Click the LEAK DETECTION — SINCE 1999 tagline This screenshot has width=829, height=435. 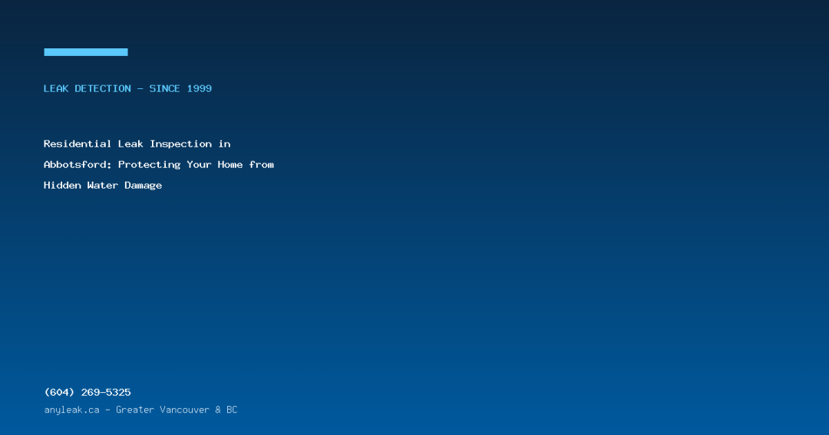[x=127, y=89]
